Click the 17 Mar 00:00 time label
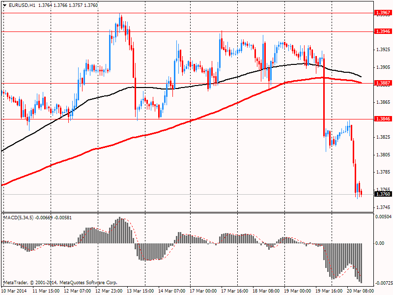The height and width of the screenshot is (295, 393). 203,291
